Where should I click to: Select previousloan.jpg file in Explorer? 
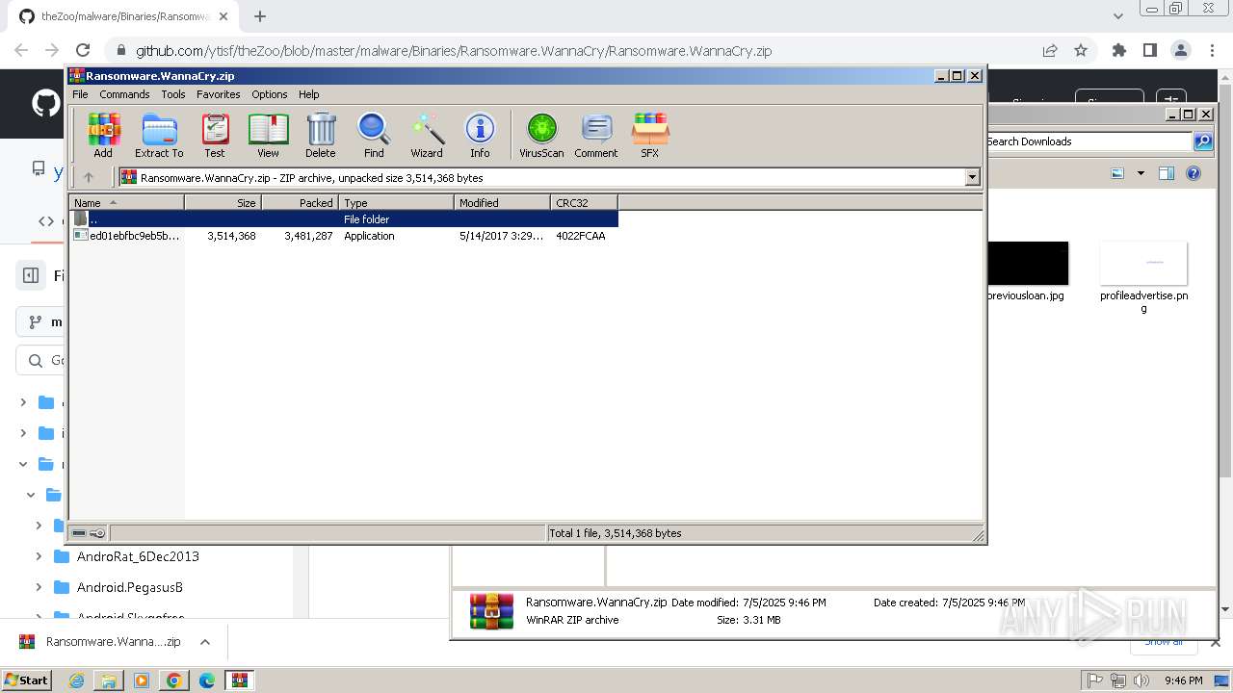tap(1027, 271)
